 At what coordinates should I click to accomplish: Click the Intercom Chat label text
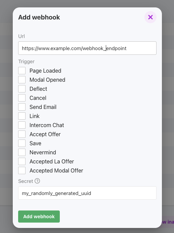coord(47,125)
